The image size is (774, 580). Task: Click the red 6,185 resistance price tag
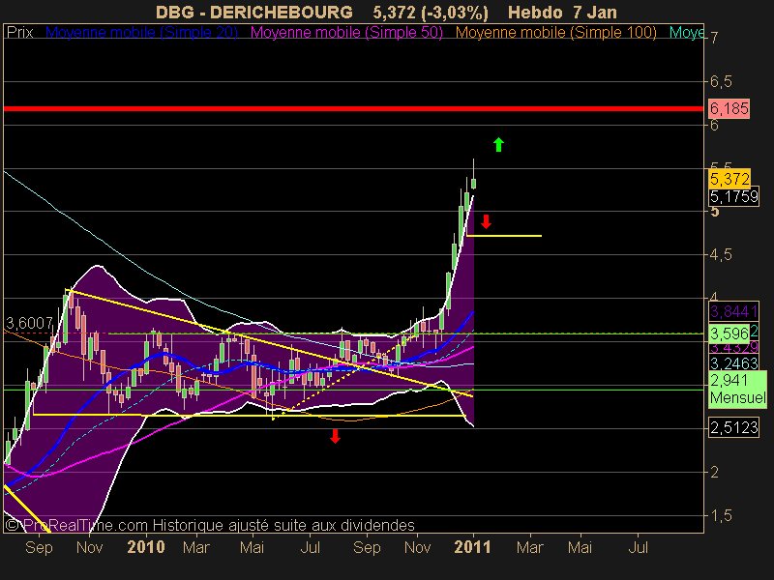pos(729,108)
